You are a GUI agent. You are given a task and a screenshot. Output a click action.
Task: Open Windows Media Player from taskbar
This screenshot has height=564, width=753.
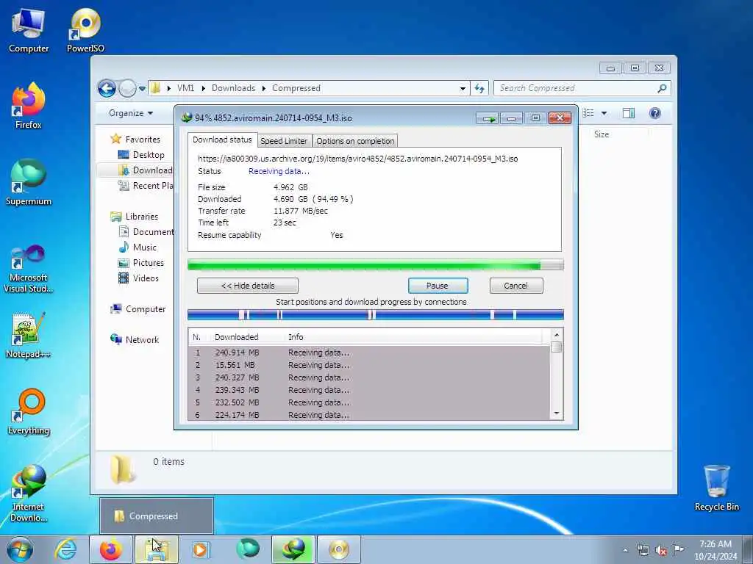pyautogui.click(x=200, y=549)
